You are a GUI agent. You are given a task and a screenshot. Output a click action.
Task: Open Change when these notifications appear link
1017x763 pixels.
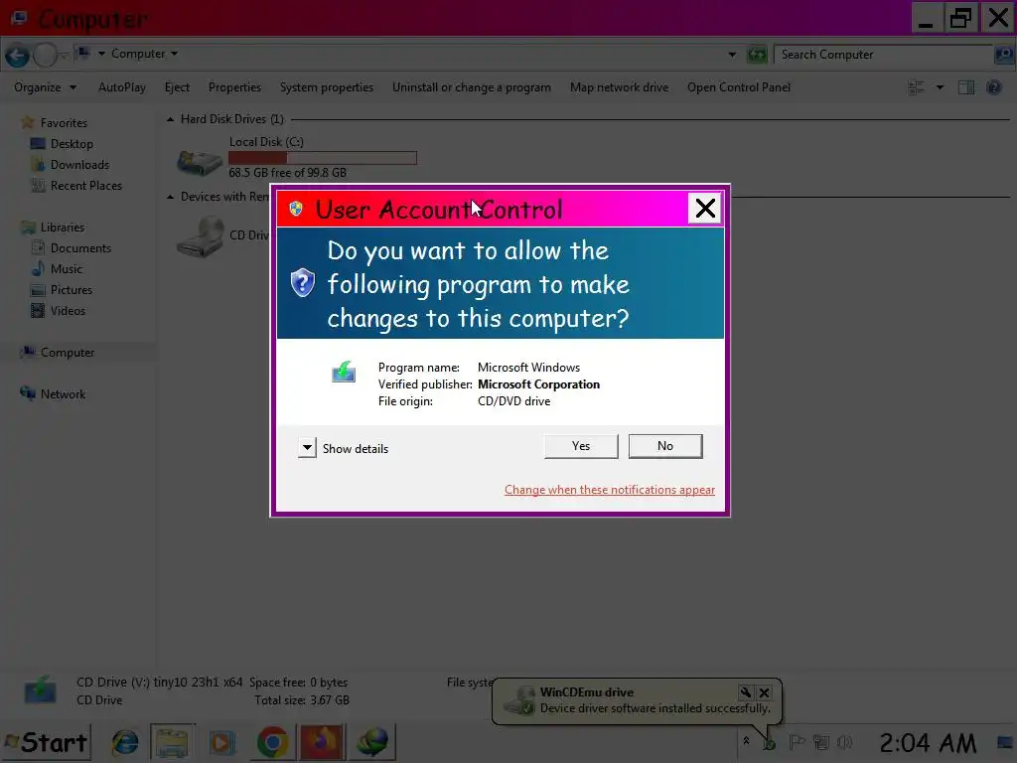click(610, 490)
